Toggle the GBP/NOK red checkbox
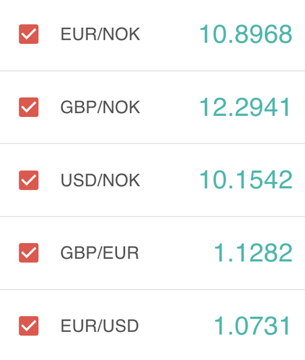 pos(28,107)
